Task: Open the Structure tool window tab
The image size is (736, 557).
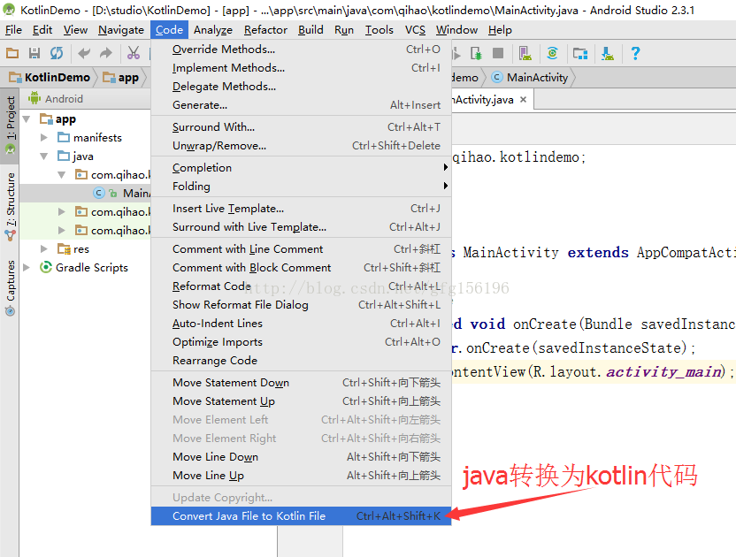Action: pos(11,207)
